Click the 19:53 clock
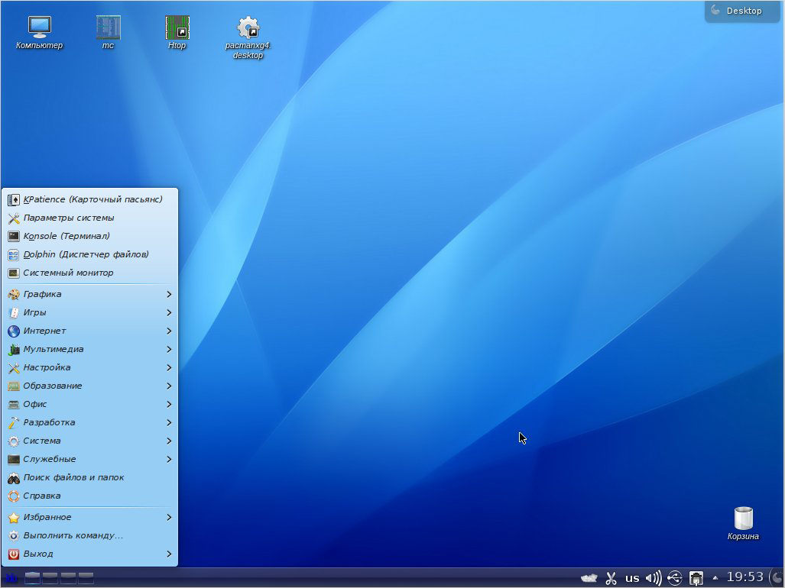 click(745, 577)
